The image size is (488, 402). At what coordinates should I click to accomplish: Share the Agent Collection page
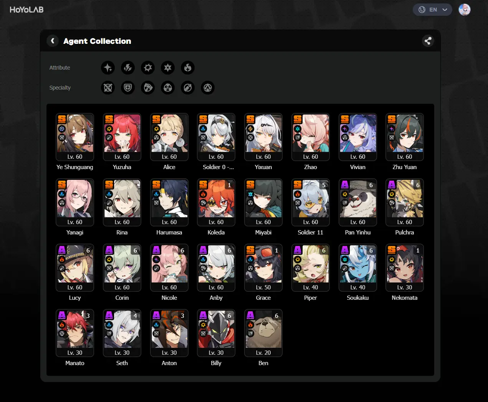tap(428, 41)
